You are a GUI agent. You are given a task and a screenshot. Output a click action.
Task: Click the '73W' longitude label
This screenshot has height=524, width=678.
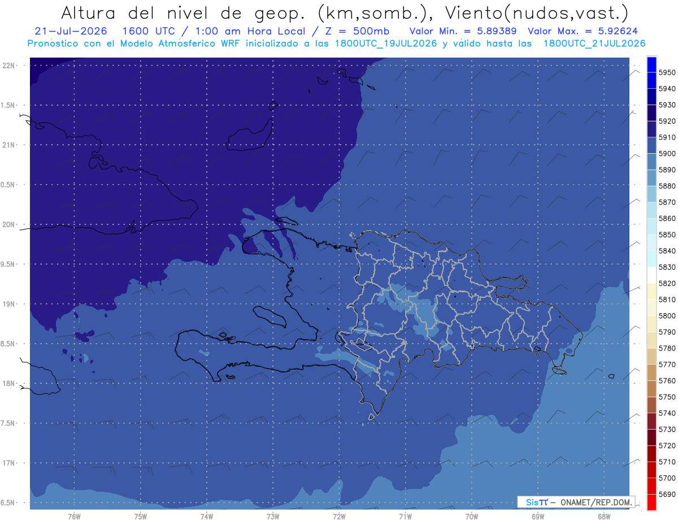tap(273, 517)
